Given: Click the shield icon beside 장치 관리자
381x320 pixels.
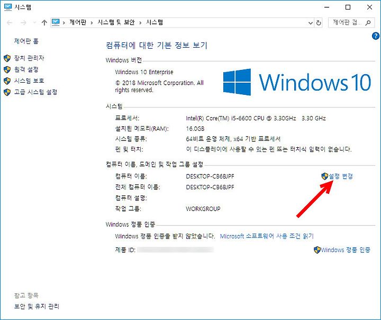Looking at the screenshot, I should 7,58.
